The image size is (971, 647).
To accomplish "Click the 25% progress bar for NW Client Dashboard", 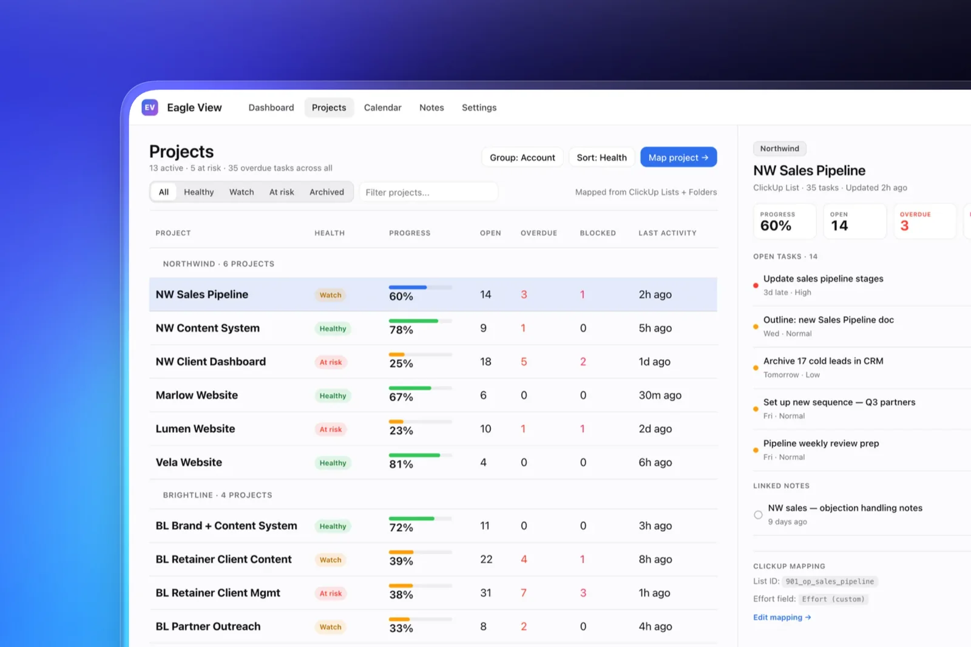I will pos(421,354).
